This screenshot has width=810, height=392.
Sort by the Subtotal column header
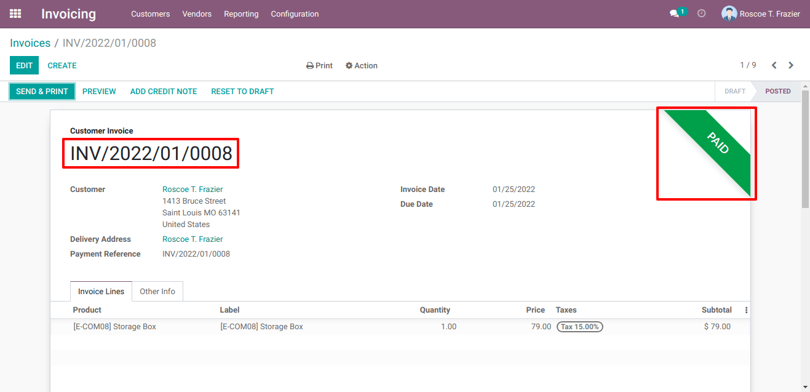[x=717, y=310]
